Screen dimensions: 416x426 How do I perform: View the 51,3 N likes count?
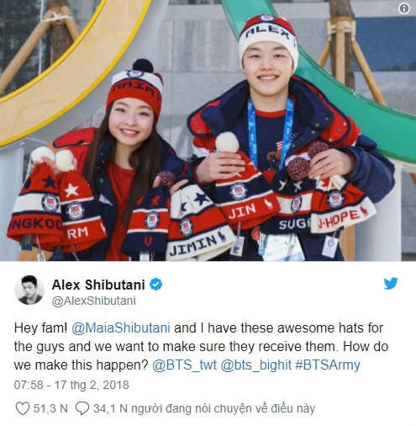point(50,408)
